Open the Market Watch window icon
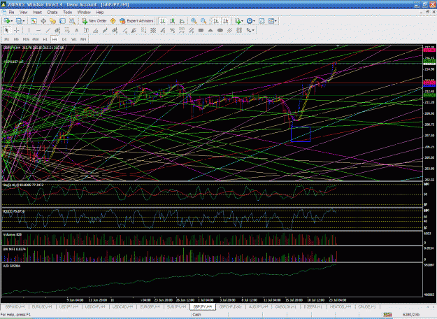 coord(34,21)
